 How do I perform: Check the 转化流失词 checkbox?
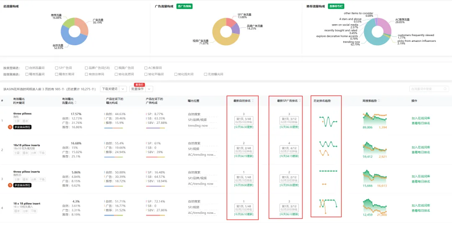click(175, 74)
